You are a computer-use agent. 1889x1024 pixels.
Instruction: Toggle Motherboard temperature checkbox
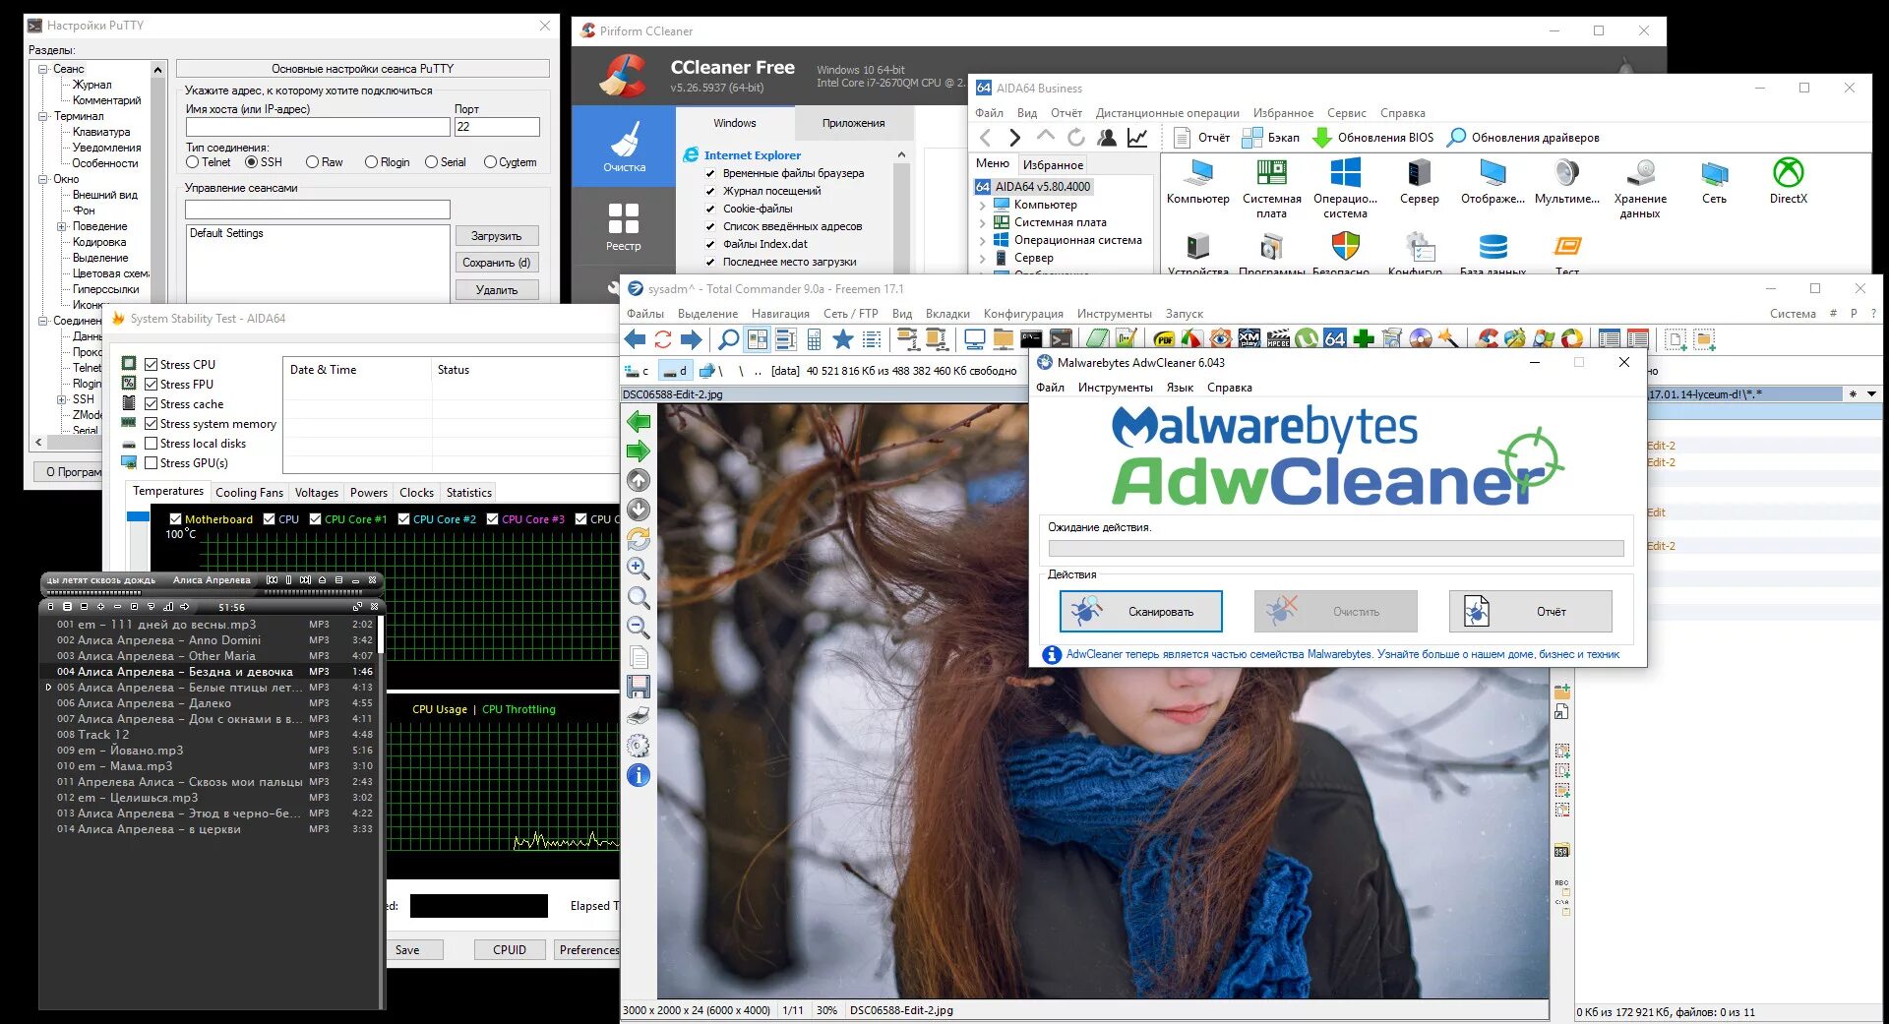175,519
